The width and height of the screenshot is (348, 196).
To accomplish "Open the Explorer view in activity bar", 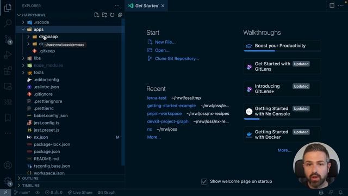I will [8, 8].
